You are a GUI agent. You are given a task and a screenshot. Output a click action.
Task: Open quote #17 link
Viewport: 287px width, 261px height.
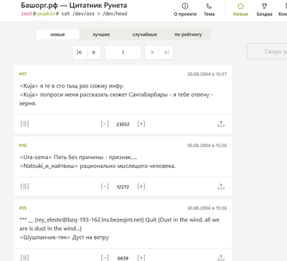(x=23, y=74)
